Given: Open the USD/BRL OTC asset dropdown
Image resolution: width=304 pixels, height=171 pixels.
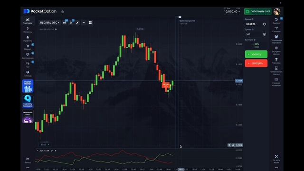Looking at the screenshot, I should [49, 23].
